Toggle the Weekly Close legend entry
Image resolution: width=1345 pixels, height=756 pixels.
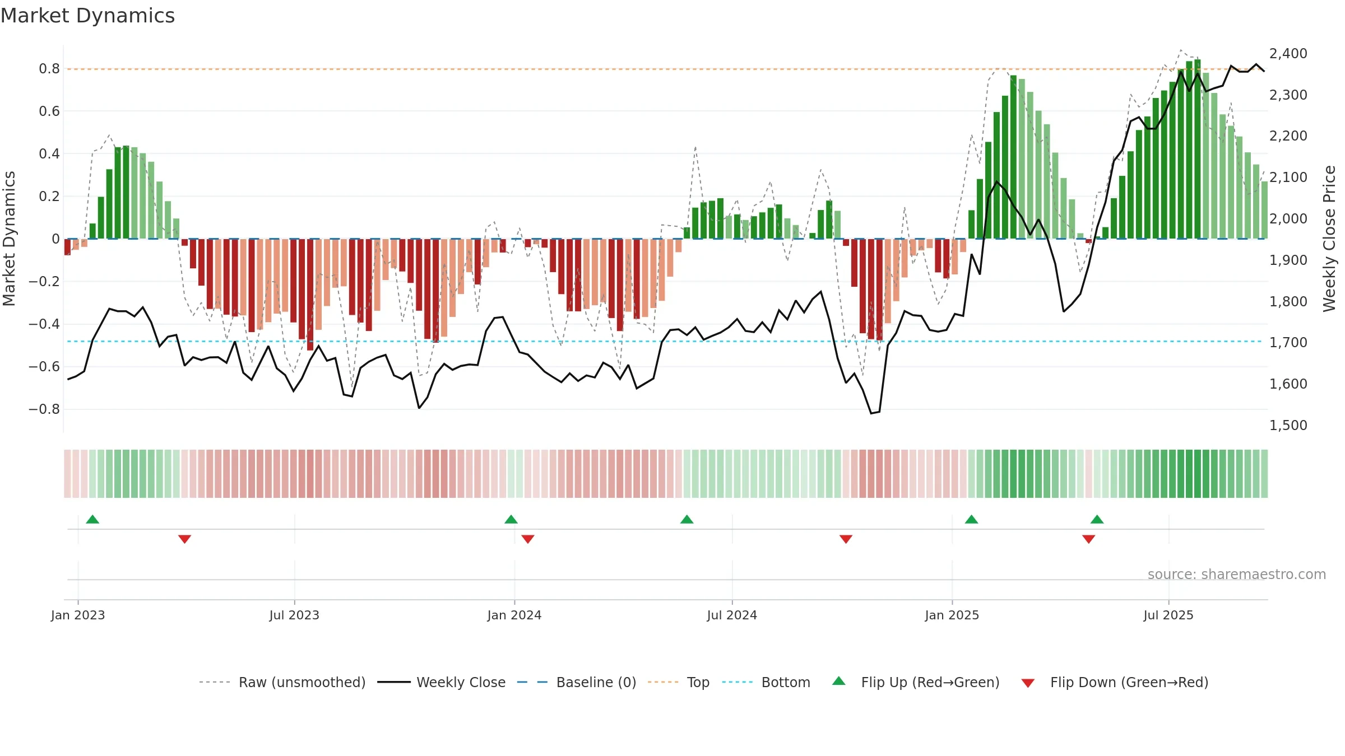pos(442,682)
